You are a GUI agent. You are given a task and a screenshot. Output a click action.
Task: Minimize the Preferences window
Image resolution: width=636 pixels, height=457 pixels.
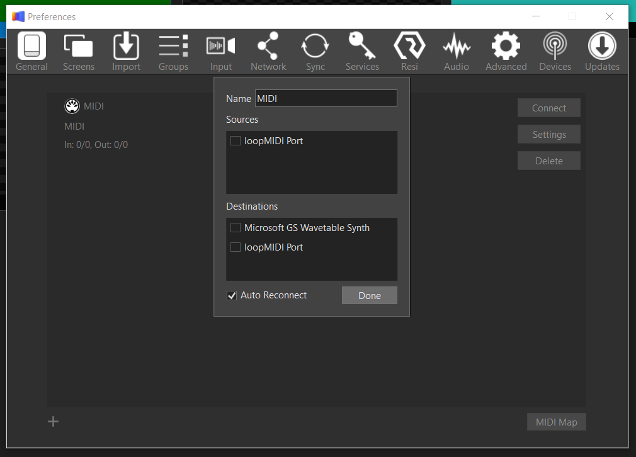[536, 16]
